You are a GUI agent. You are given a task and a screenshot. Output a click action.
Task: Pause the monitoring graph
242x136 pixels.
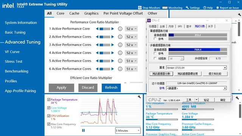pos(83,130)
